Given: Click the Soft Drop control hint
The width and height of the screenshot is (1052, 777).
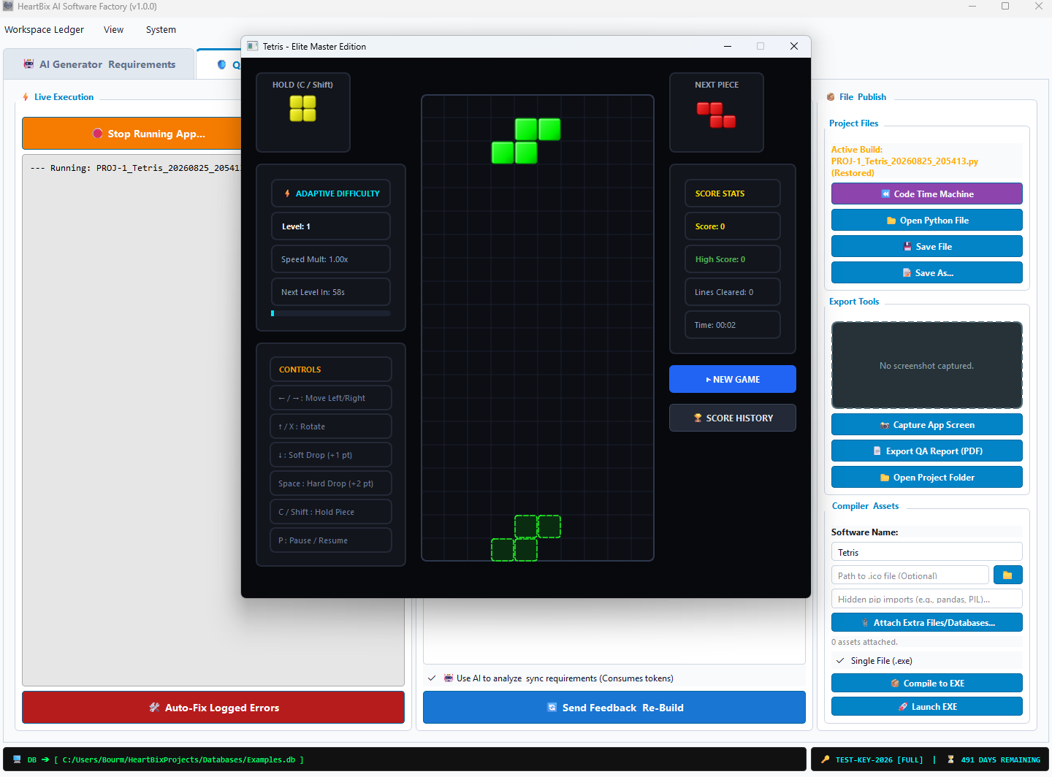Looking at the screenshot, I should click(331, 455).
